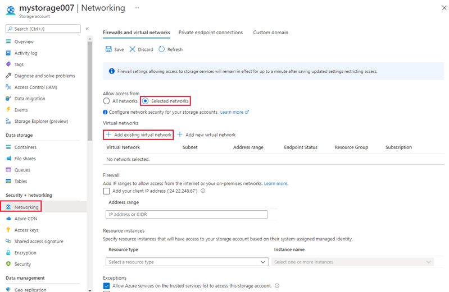Open Containers menu item label
The image size is (449, 292).
tap(25, 147)
